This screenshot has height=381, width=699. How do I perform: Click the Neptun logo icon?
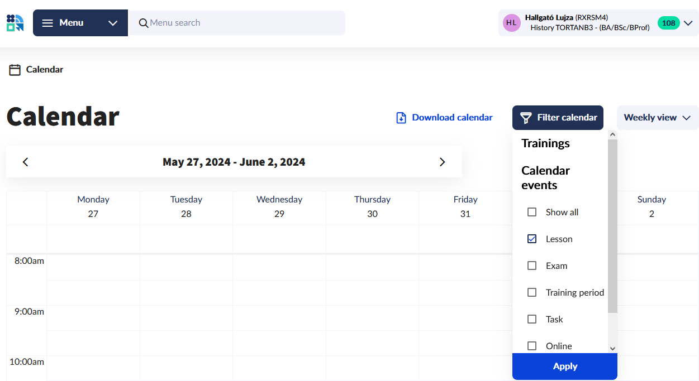tap(15, 23)
